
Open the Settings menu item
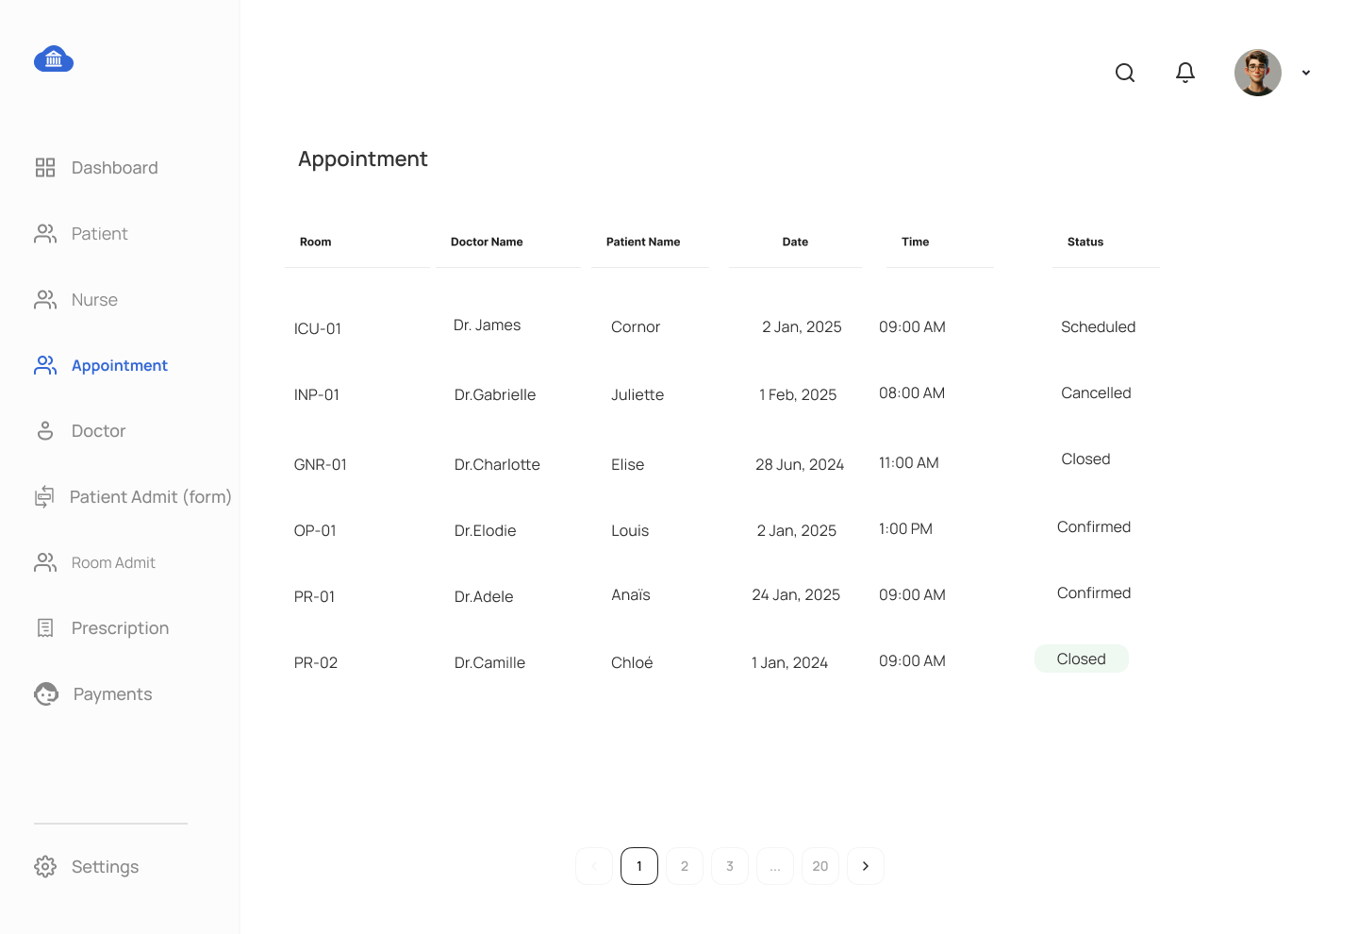pos(106,867)
